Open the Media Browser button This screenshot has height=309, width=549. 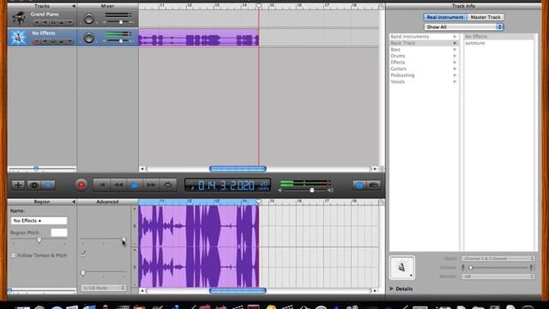[374, 185]
